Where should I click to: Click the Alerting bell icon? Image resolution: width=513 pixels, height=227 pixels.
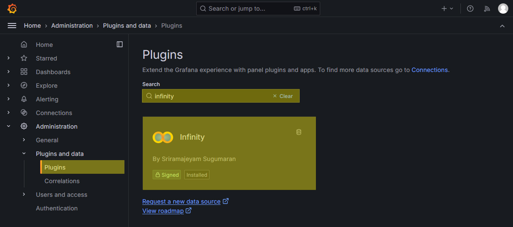[24, 99]
